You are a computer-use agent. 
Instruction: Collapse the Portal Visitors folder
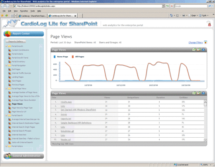pos(6,146)
